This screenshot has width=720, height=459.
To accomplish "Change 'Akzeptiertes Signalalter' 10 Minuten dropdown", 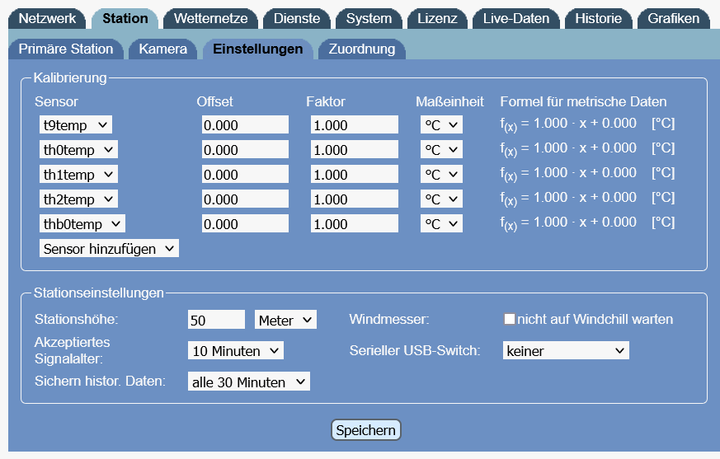I will click(235, 351).
